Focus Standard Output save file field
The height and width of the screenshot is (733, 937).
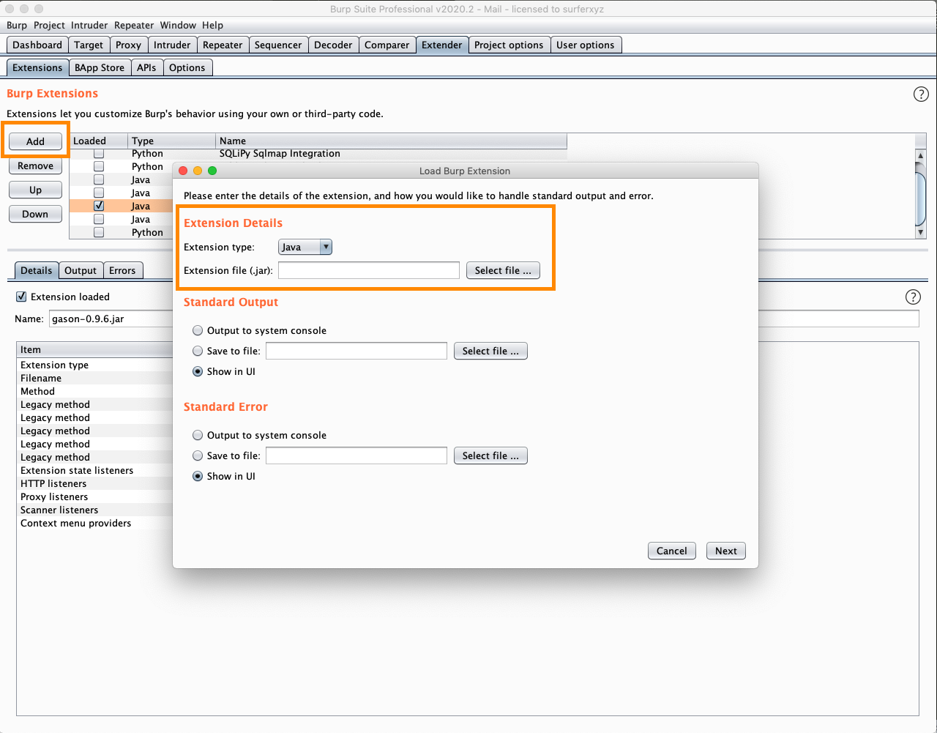[x=356, y=351]
